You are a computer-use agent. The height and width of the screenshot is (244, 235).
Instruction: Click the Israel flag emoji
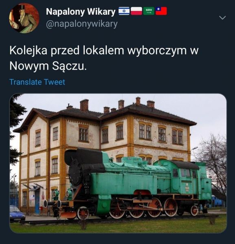pos(124,11)
